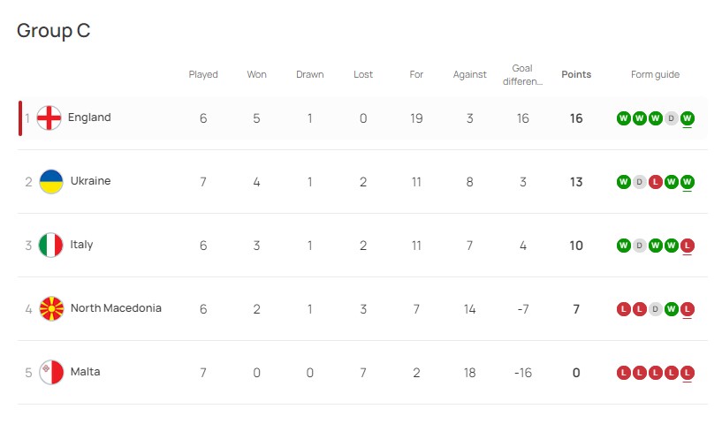This screenshot has height=424, width=722.
Task: Click the Played column header
Action: point(203,74)
